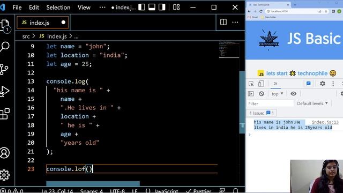Screen dimensions: 343x193
Task: Toggle DevTools device toolbar
Action: coord(261,84)
